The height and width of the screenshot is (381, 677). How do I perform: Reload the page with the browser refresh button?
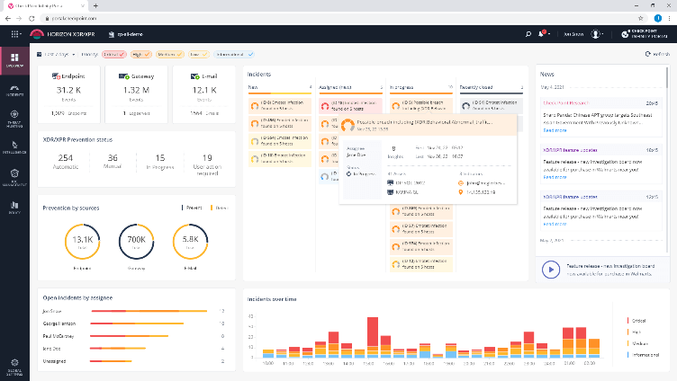point(32,18)
